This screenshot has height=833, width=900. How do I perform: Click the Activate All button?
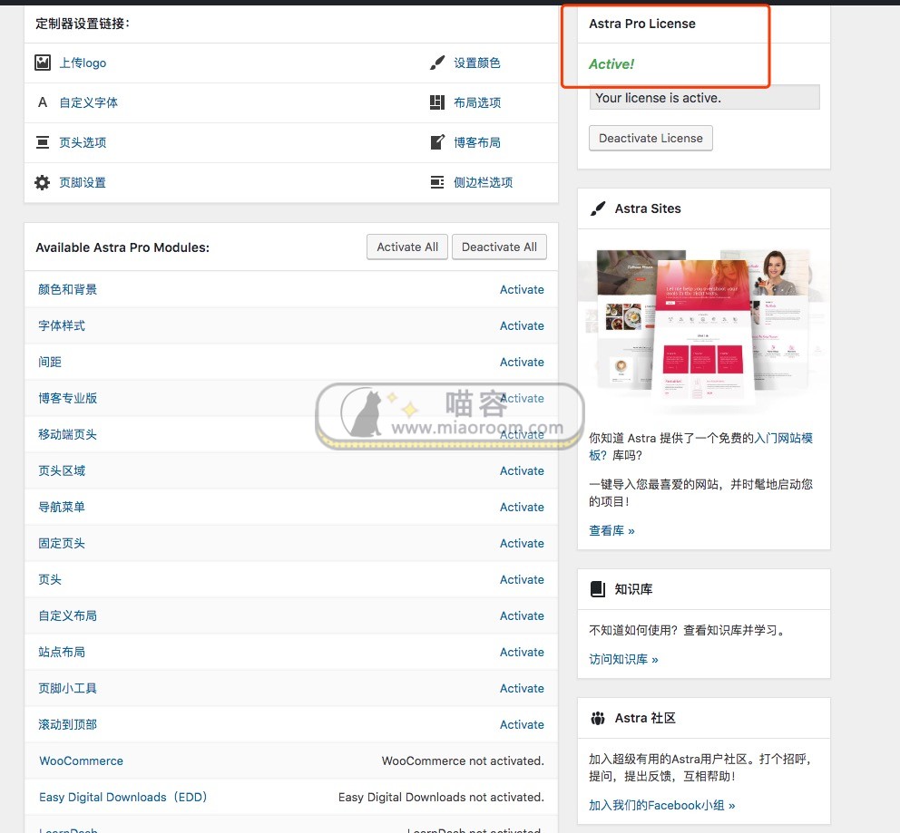[x=407, y=247]
